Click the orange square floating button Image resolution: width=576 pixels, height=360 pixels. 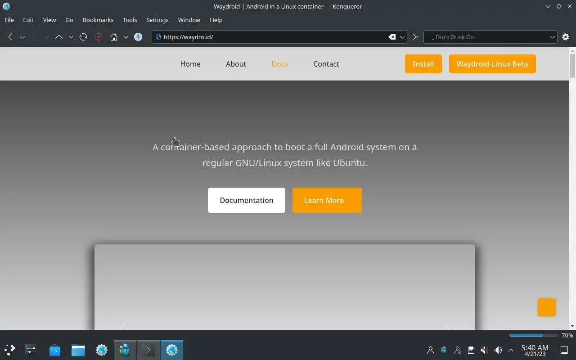point(547,307)
